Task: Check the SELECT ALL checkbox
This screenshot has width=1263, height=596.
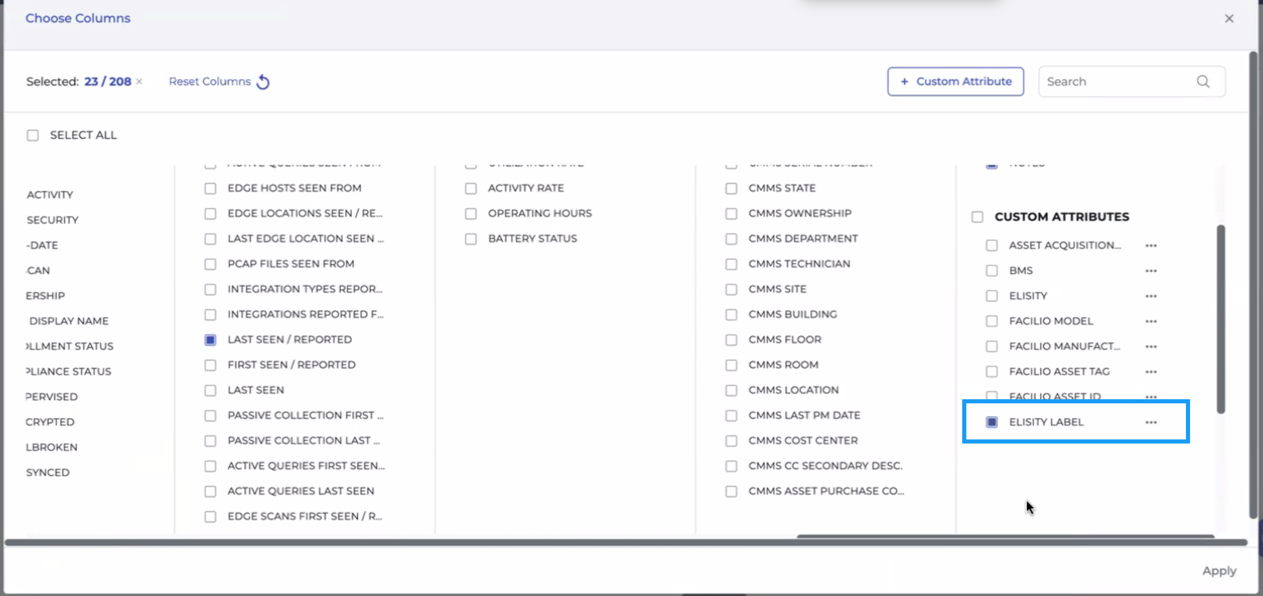Action: pos(33,135)
